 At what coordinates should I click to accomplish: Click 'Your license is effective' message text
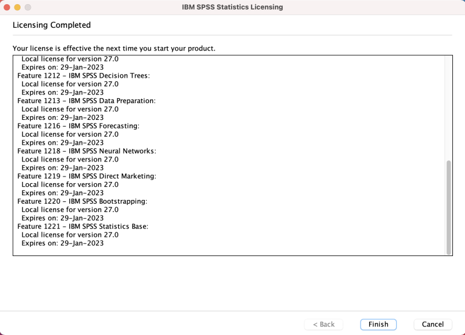(x=114, y=48)
